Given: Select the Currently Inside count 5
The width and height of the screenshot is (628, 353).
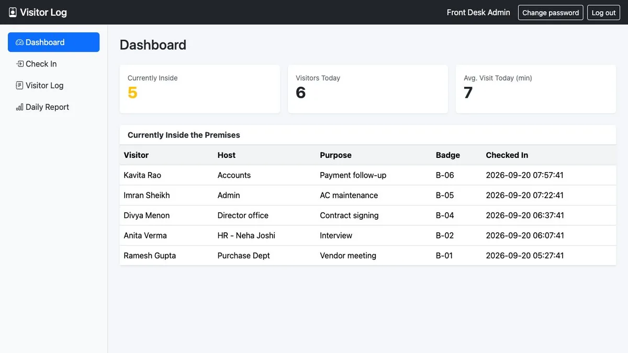Looking at the screenshot, I should click(132, 93).
